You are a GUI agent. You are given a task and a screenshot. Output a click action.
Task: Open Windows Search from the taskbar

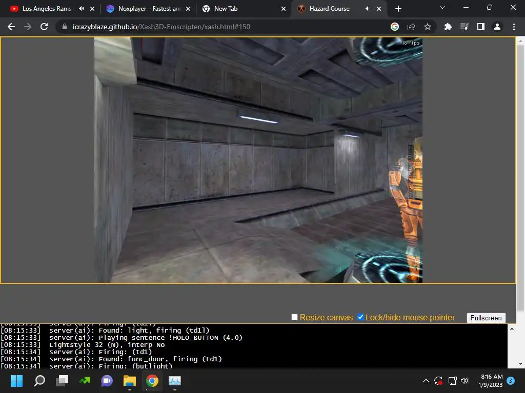point(39,381)
